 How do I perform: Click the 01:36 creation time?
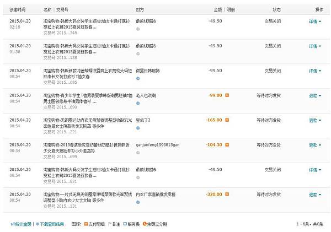point(15,52)
